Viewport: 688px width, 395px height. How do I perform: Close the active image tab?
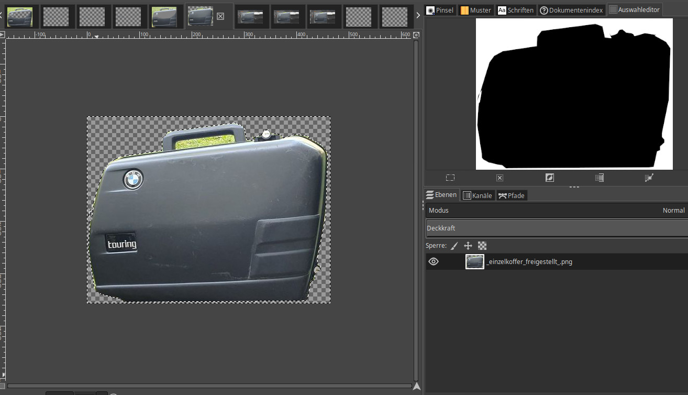220,16
